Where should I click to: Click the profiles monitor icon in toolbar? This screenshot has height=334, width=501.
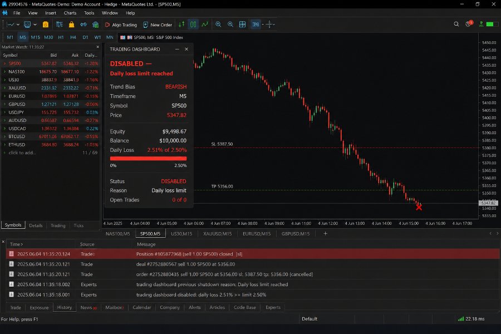(27, 24)
